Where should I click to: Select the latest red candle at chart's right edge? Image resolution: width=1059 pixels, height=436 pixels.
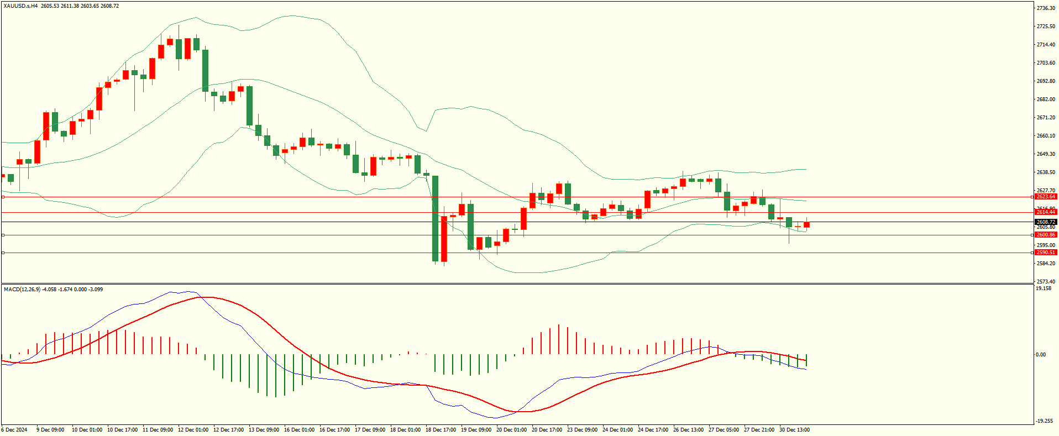coord(807,224)
